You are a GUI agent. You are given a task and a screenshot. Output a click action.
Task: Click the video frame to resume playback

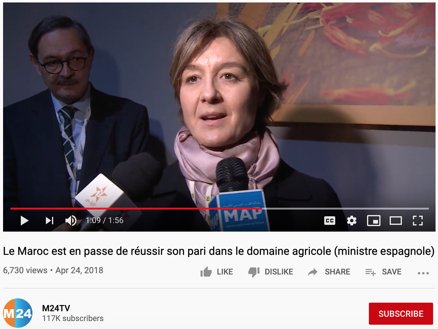tap(219, 104)
